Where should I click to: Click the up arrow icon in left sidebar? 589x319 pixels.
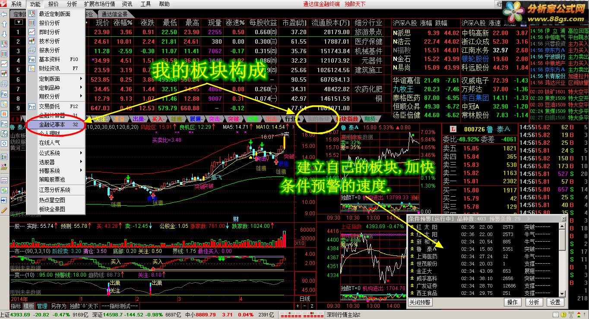click(x=4, y=25)
